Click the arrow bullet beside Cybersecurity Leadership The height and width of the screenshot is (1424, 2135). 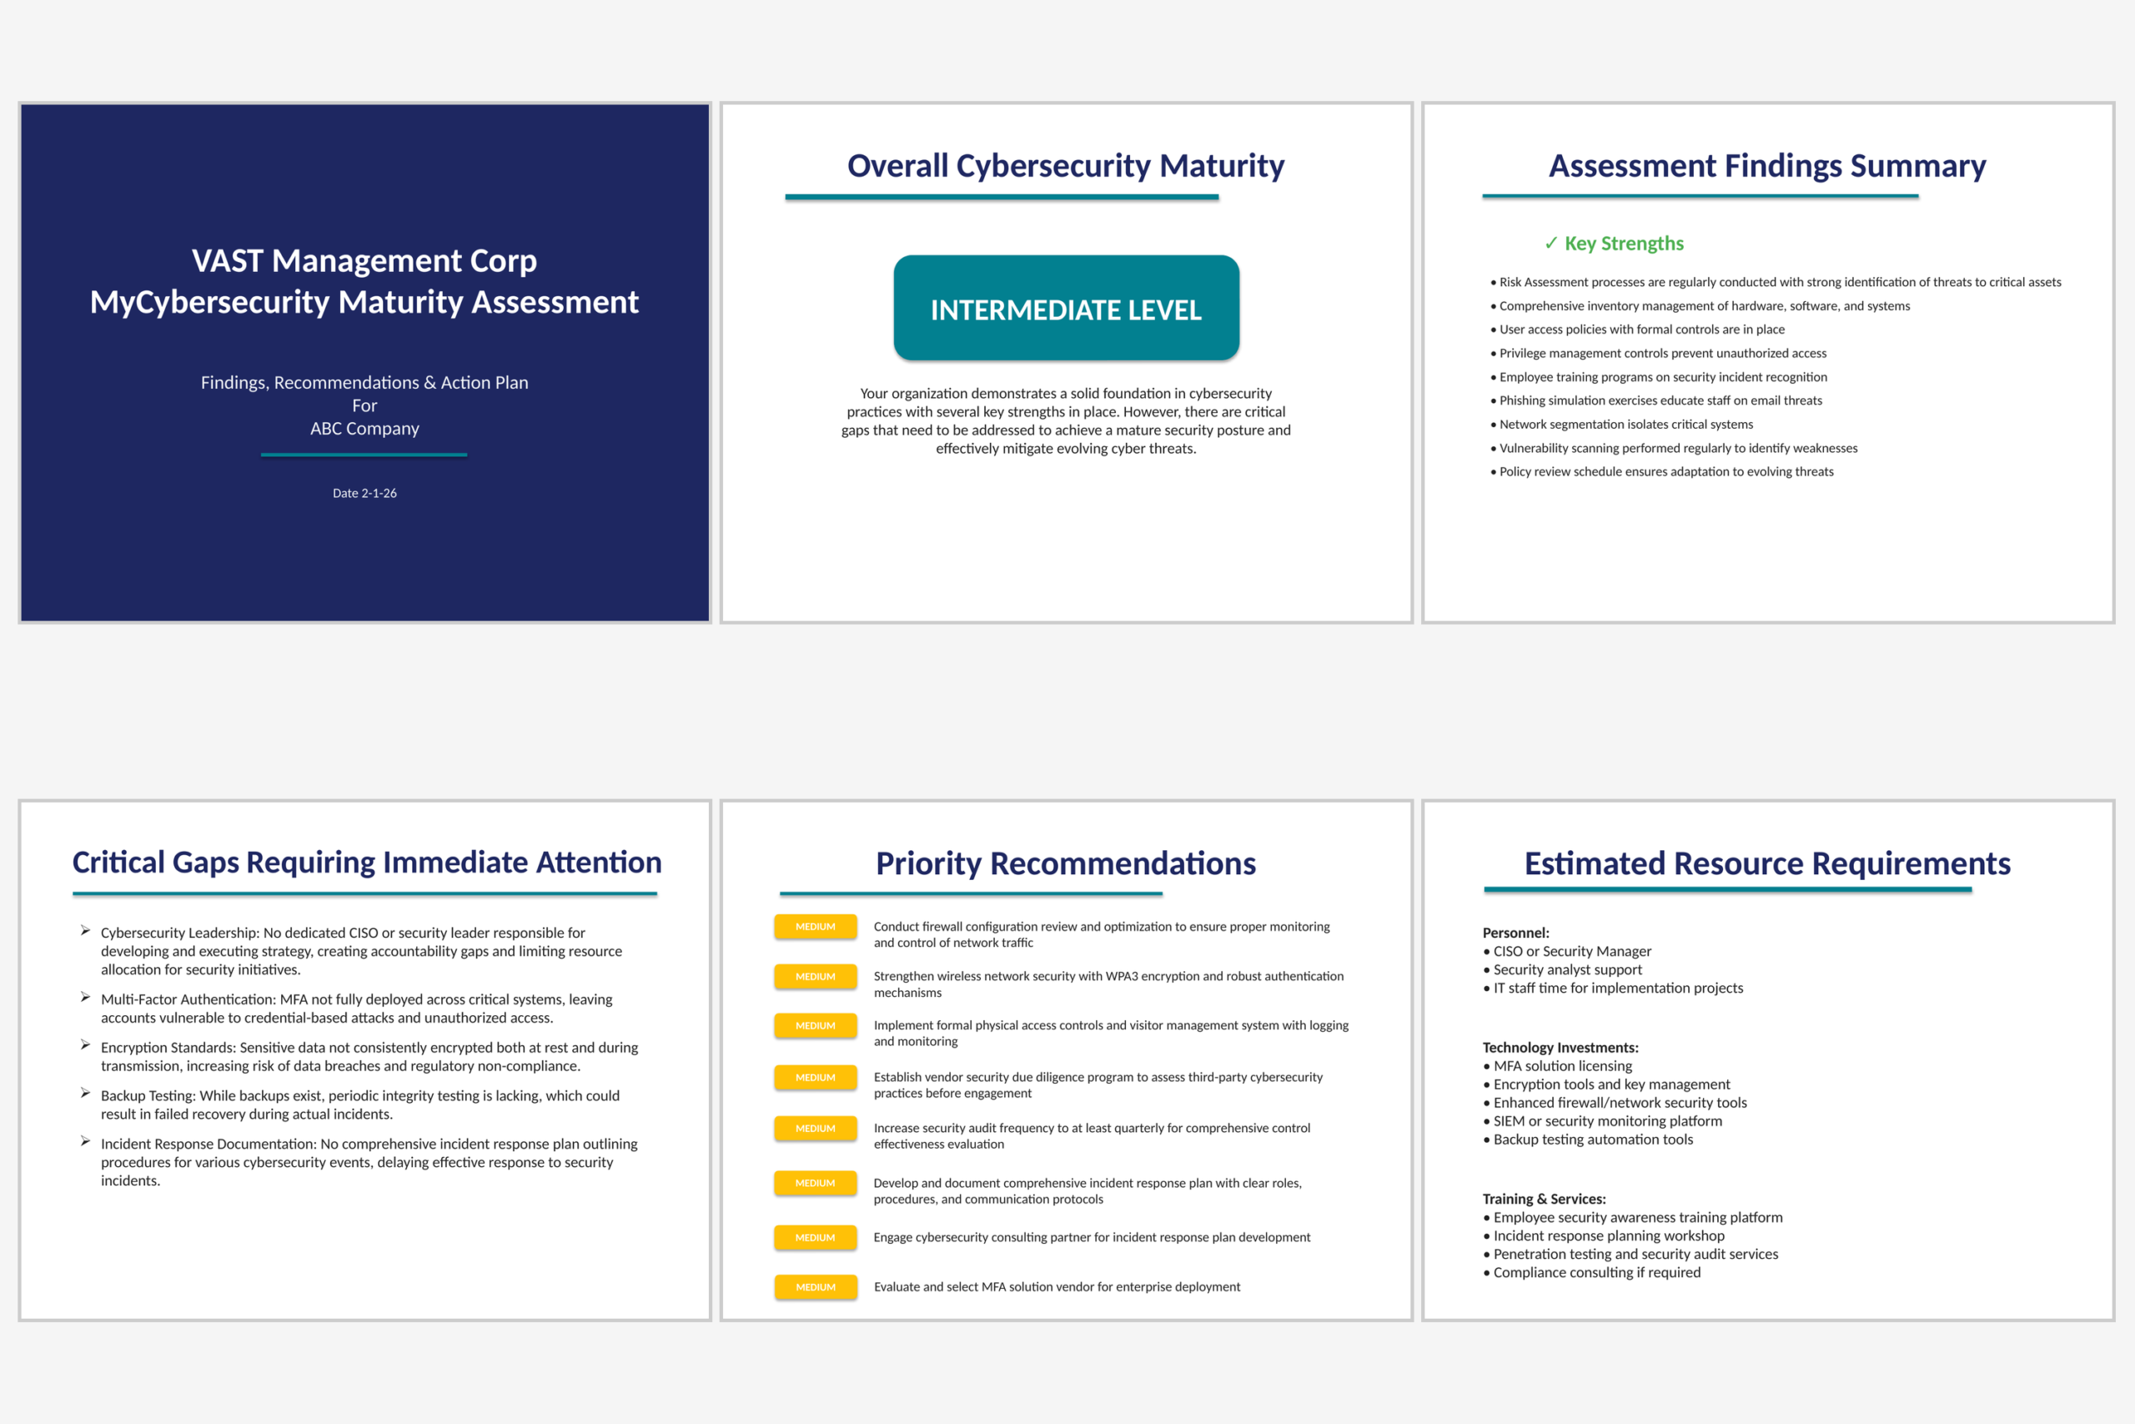85,931
